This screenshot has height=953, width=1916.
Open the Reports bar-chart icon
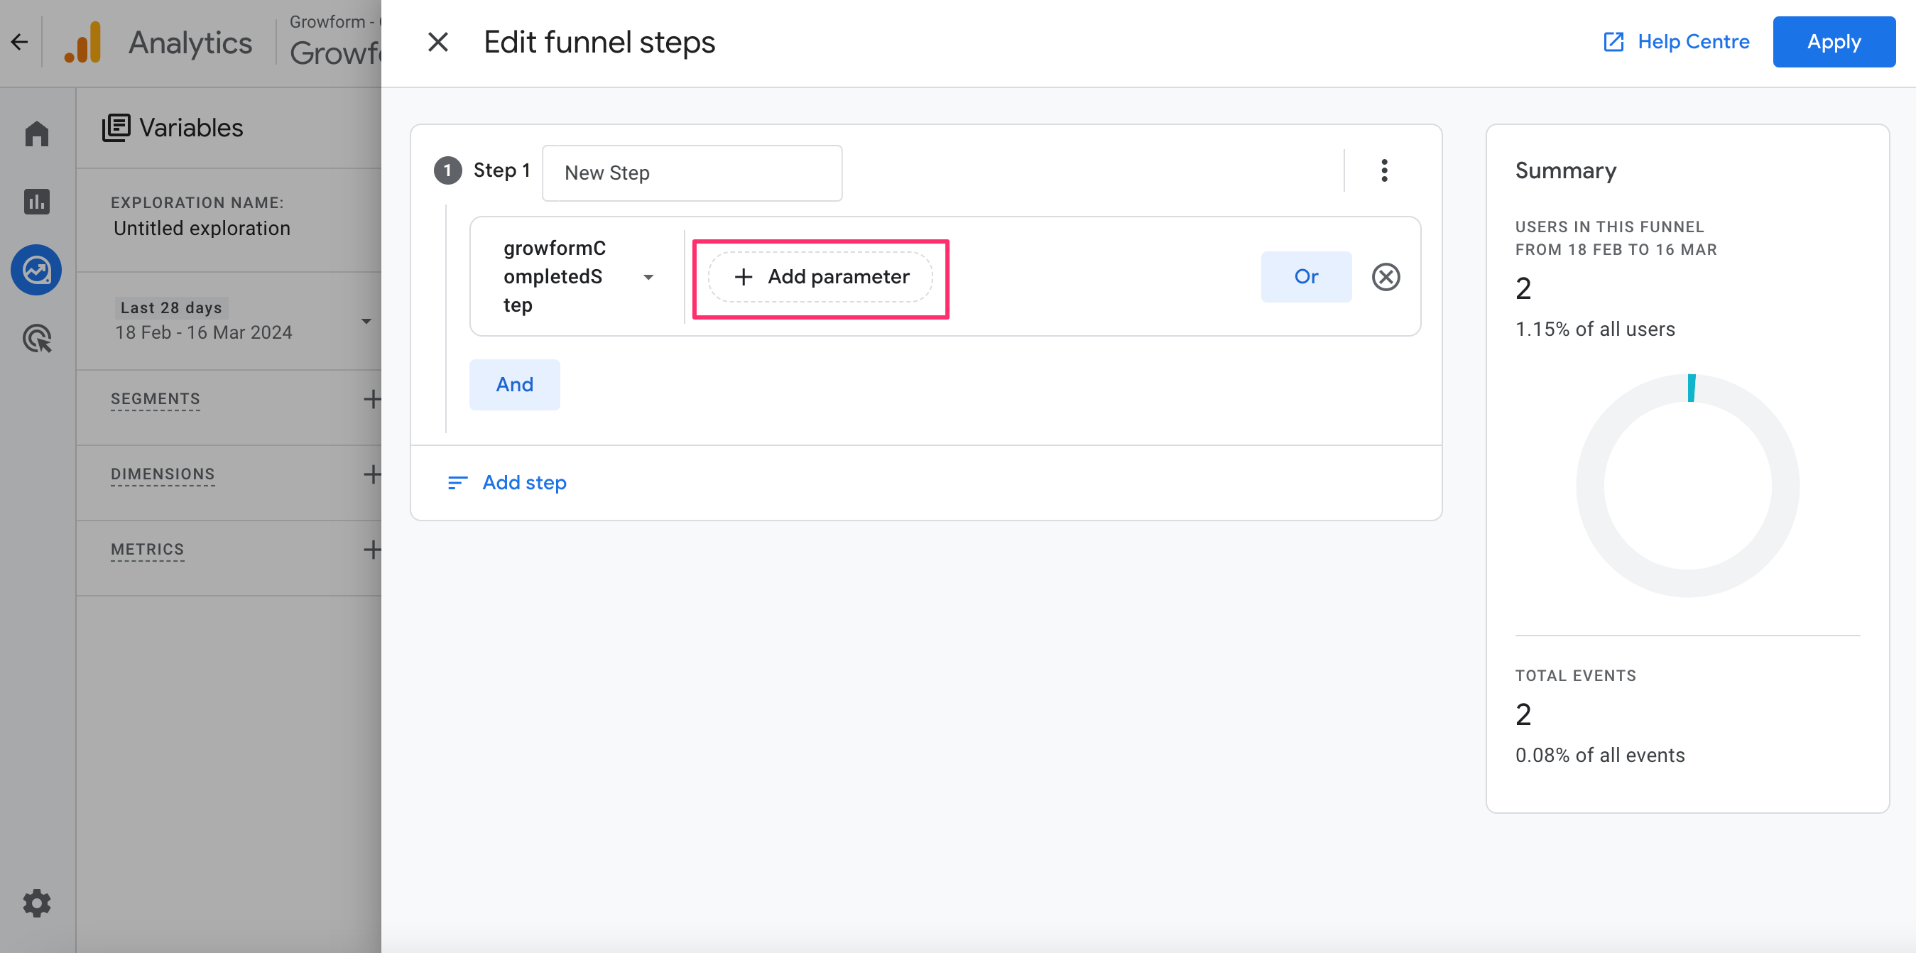pos(36,202)
